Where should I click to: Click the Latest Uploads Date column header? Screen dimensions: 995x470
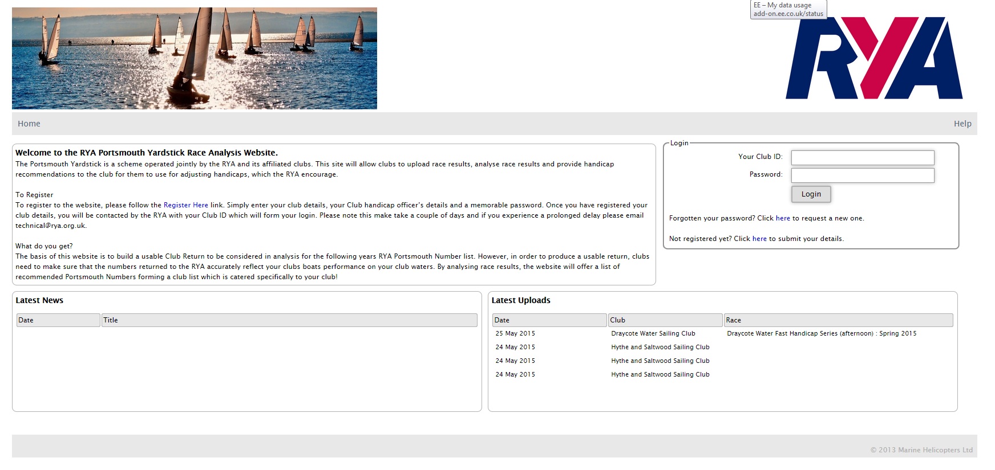pyautogui.click(x=549, y=320)
